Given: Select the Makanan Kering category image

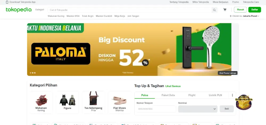Looking at the screenshot, I should pyautogui.click(x=41, y=100).
